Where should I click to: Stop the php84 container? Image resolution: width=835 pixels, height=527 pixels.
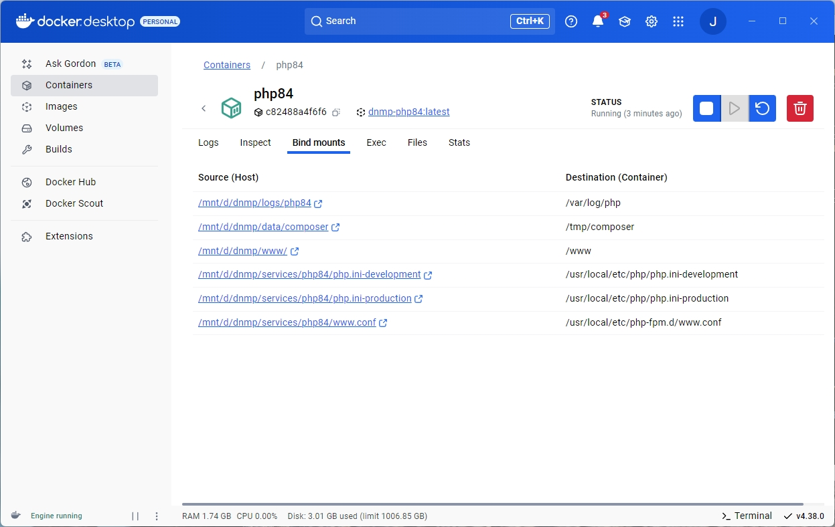click(x=706, y=108)
